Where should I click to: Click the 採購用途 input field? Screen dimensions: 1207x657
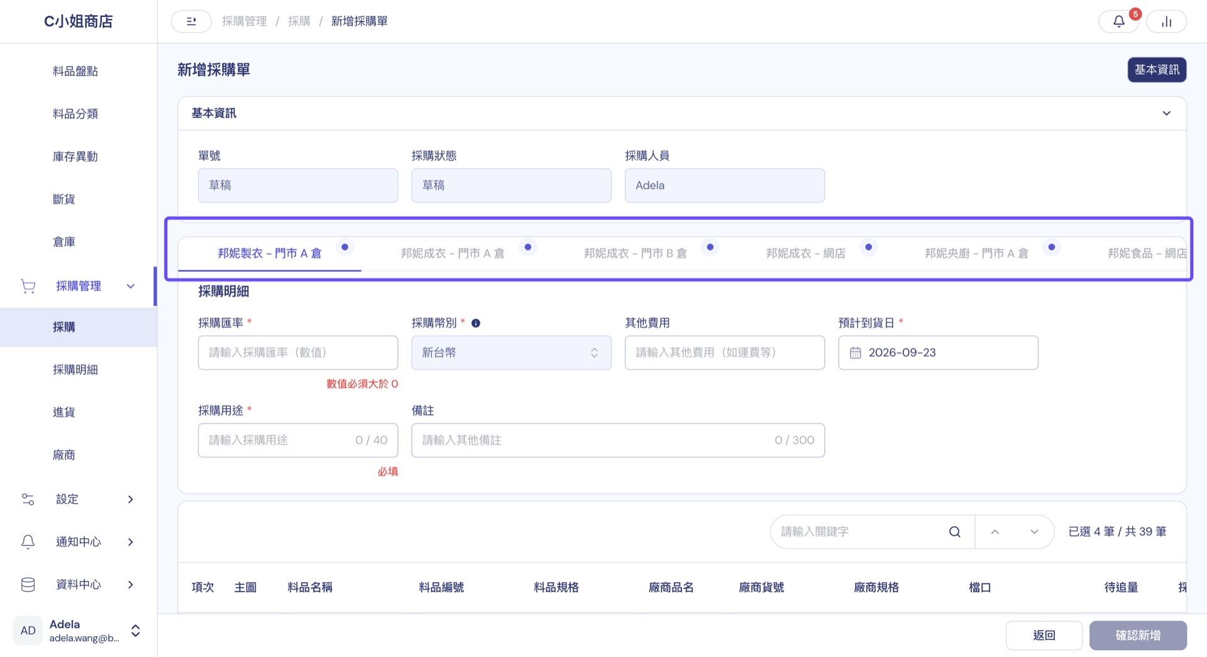tap(298, 440)
